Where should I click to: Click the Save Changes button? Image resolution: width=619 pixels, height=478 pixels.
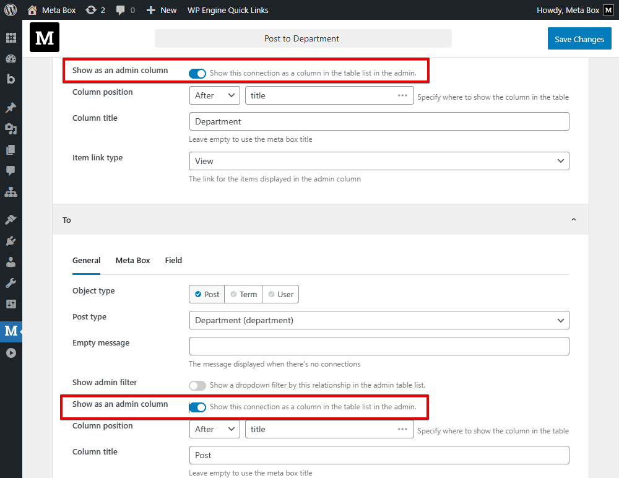coord(579,38)
